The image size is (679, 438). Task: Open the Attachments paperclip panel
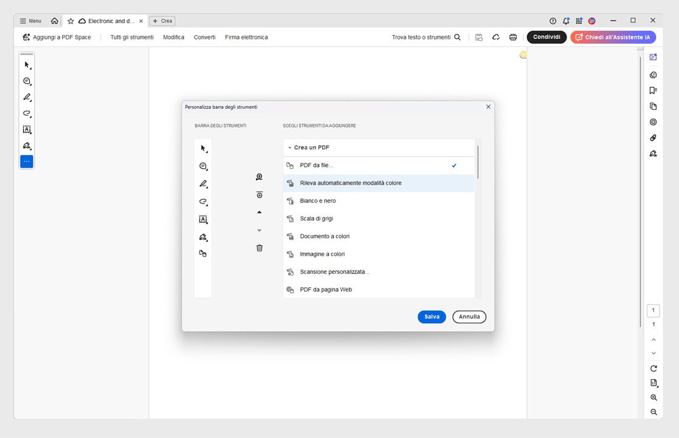click(653, 137)
